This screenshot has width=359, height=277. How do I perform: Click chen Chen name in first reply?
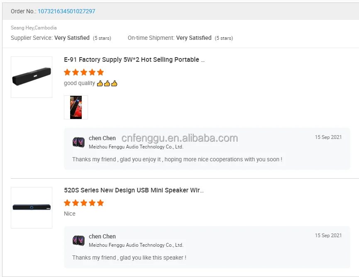102,138
